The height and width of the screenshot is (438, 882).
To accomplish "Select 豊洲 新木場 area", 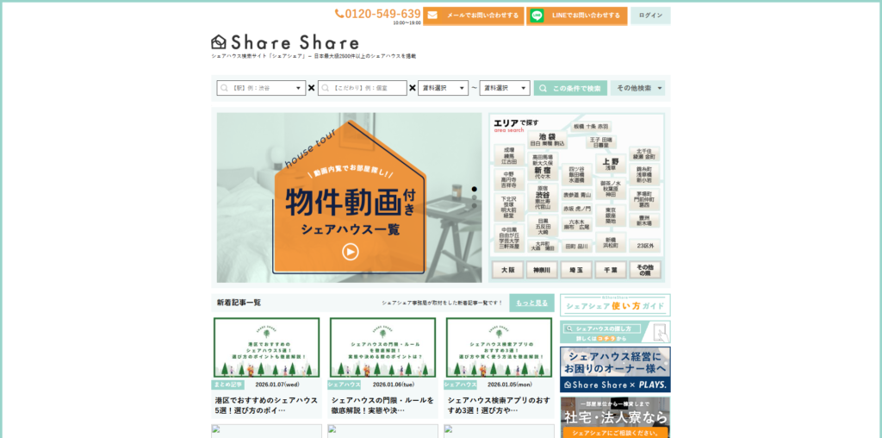I will pos(644,220).
